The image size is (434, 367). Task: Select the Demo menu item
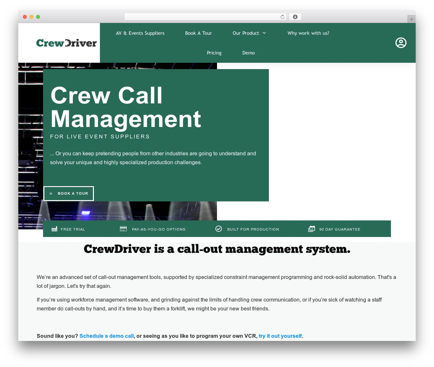coord(249,53)
